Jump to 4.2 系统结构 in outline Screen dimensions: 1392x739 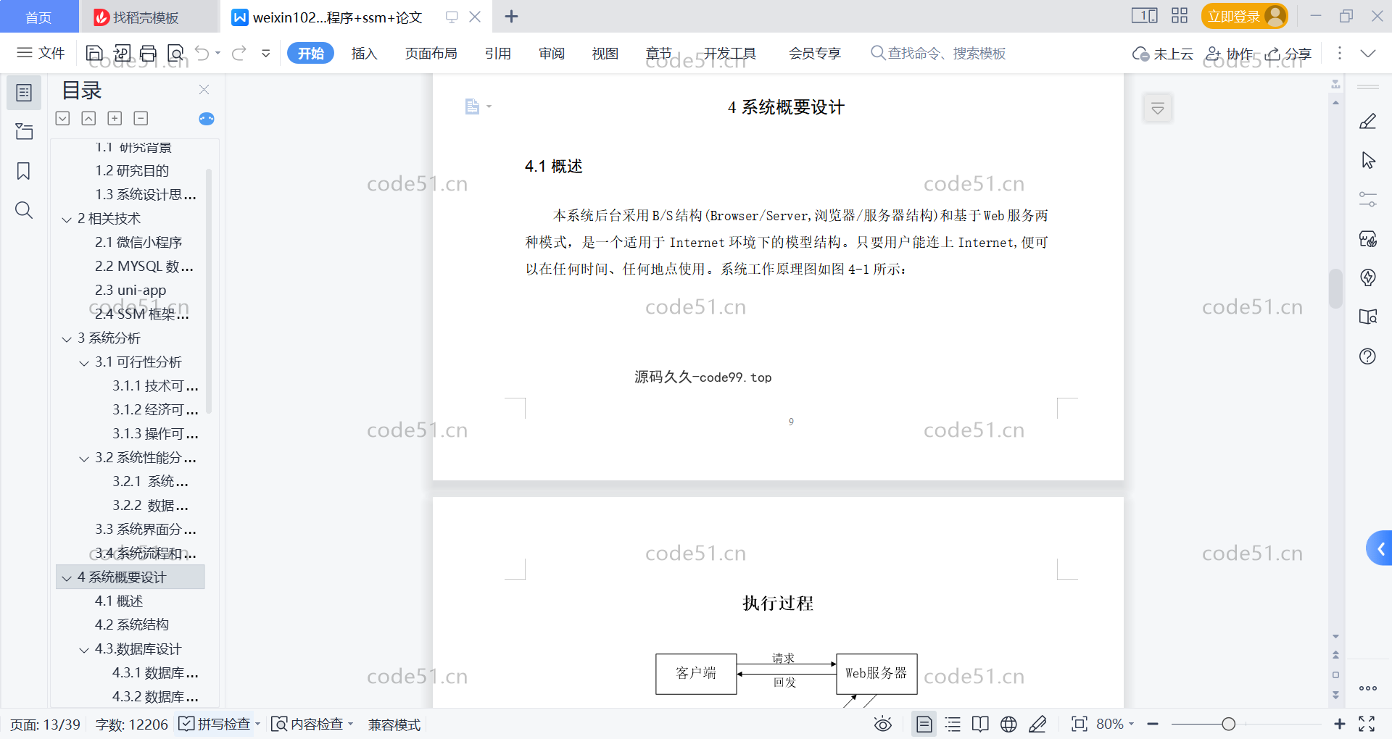(132, 625)
